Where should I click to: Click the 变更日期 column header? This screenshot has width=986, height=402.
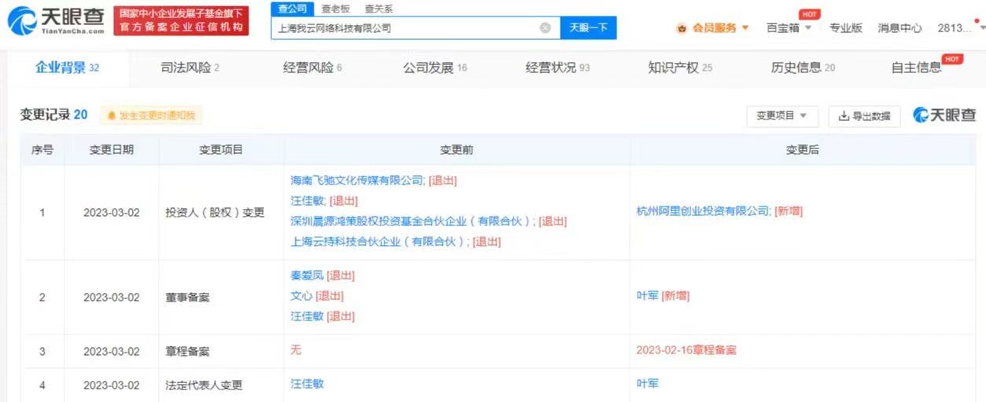tap(111, 149)
